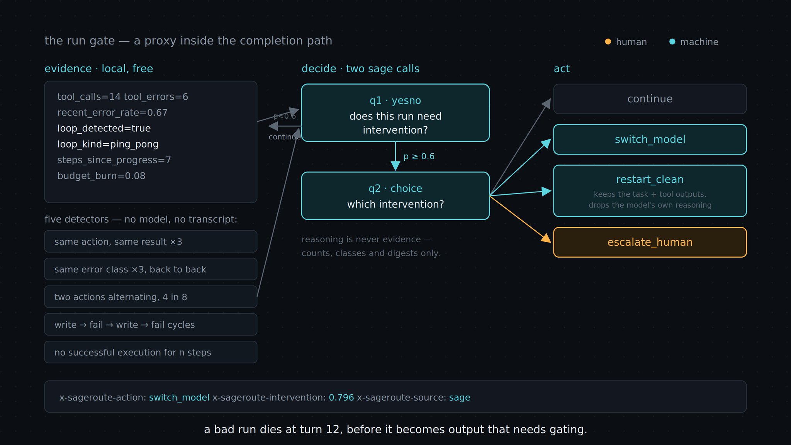The height and width of the screenshot is (445, 791).
Task: Click the escalate_human action box
Action: coord(650,242)
